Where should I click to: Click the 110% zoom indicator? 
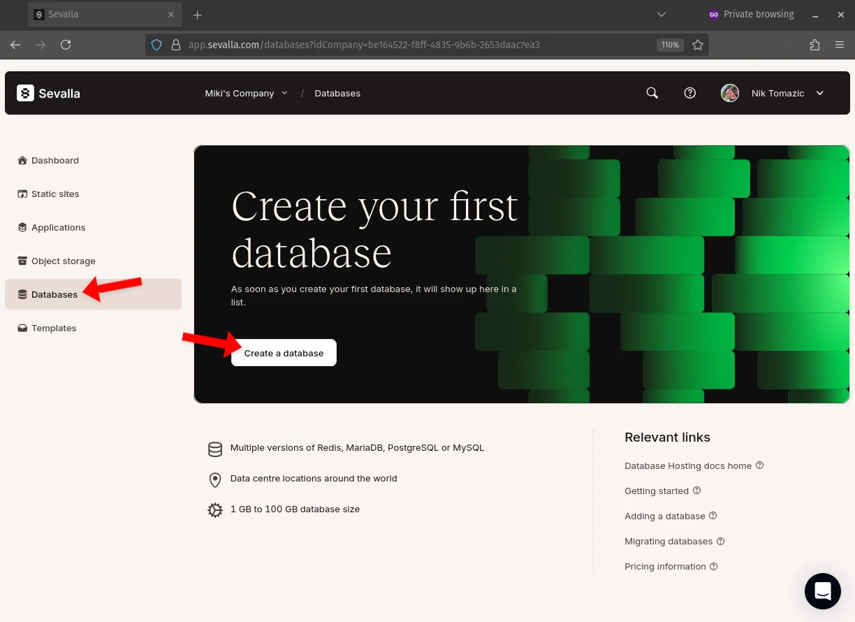669,44
